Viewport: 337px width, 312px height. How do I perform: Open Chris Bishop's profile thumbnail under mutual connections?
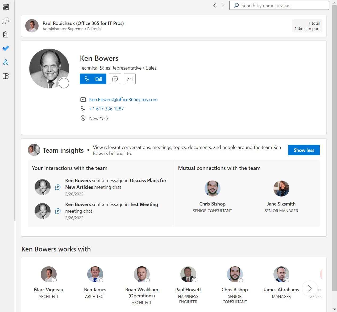pos(212,189)
